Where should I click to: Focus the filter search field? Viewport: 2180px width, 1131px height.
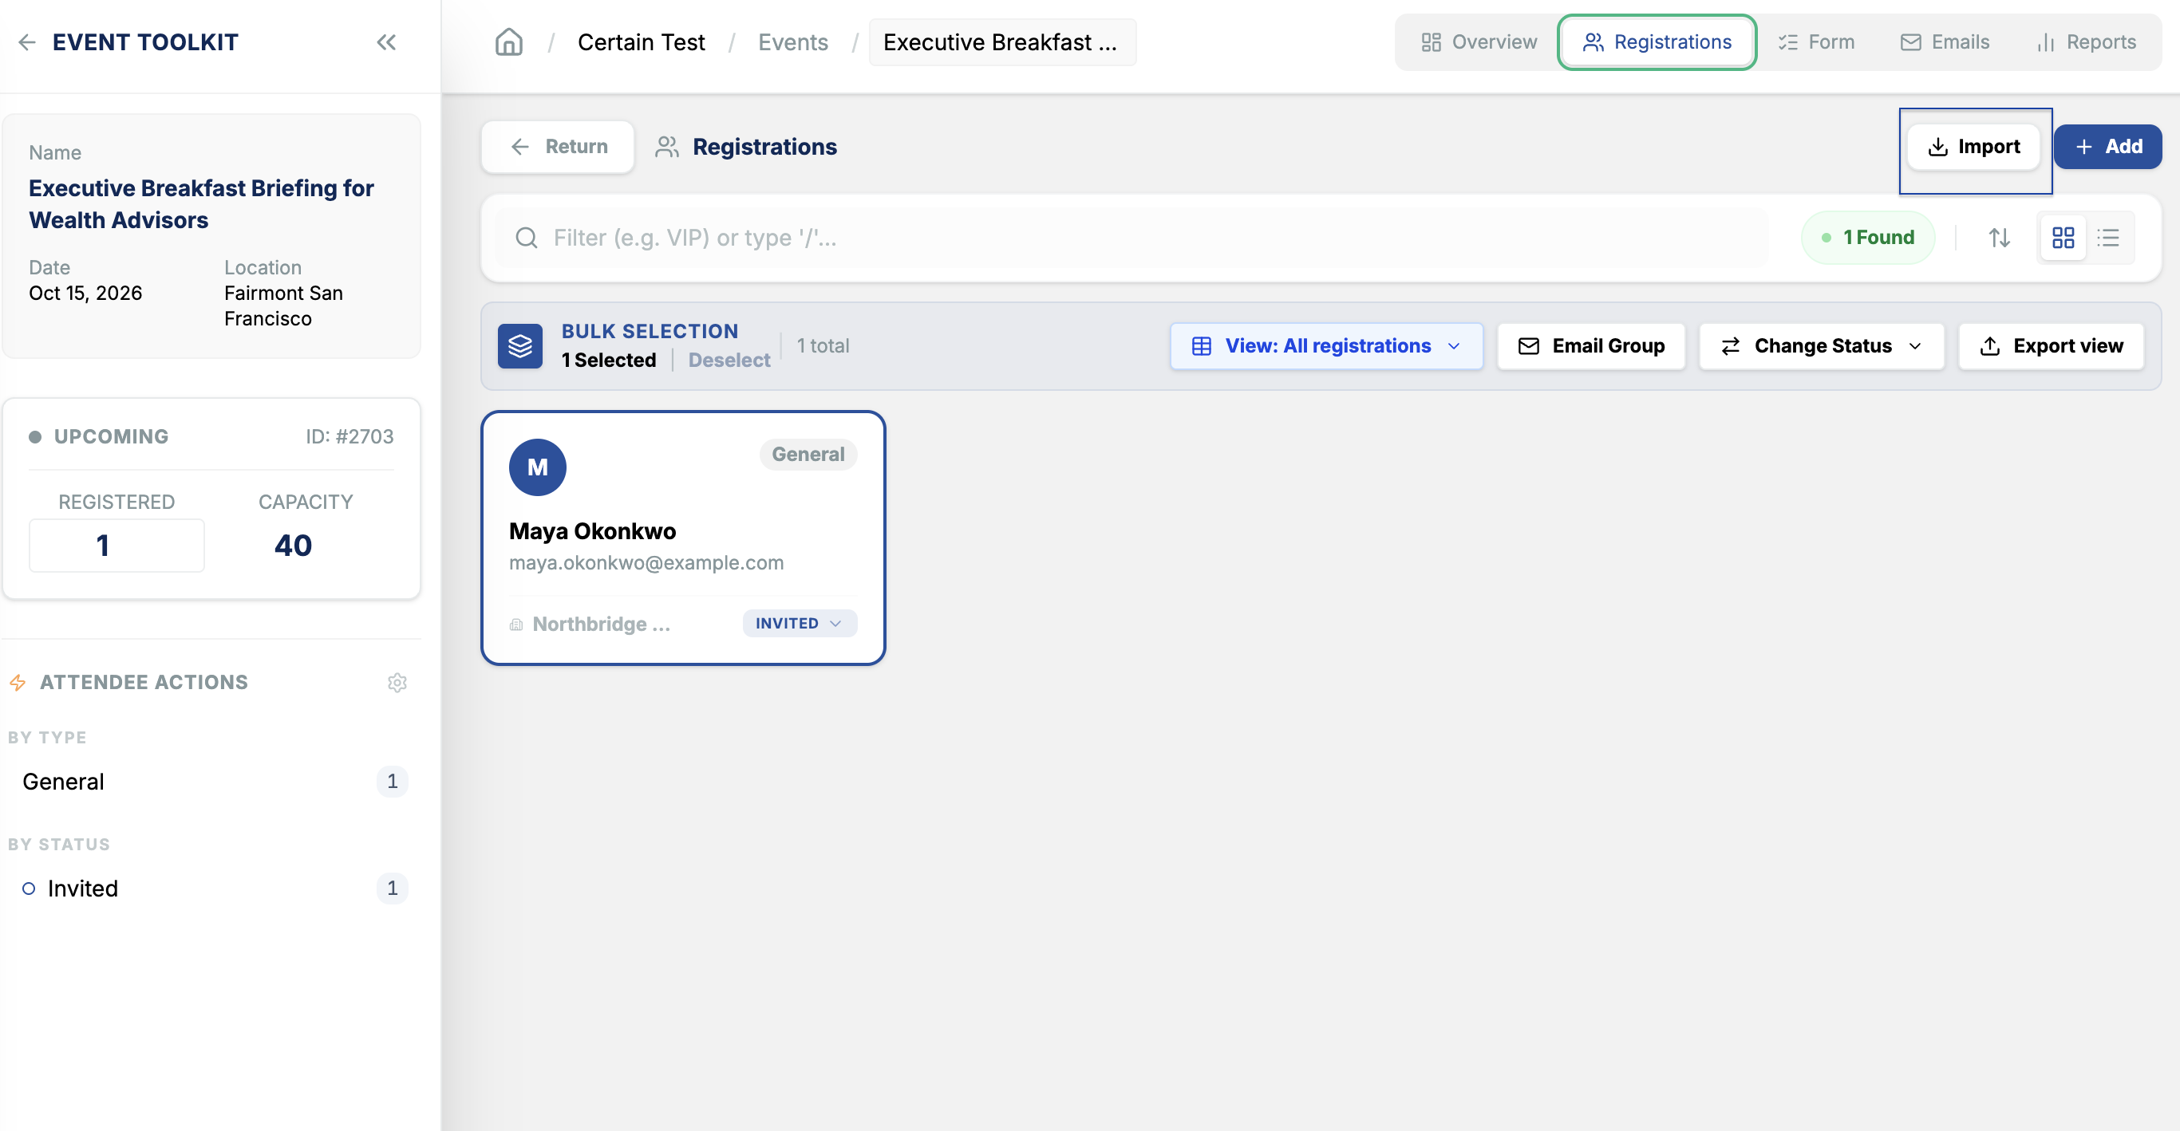[1132, 238]
